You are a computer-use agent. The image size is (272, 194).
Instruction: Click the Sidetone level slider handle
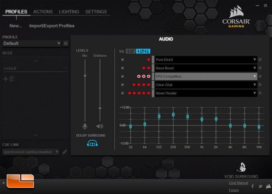tap(100, 108)
